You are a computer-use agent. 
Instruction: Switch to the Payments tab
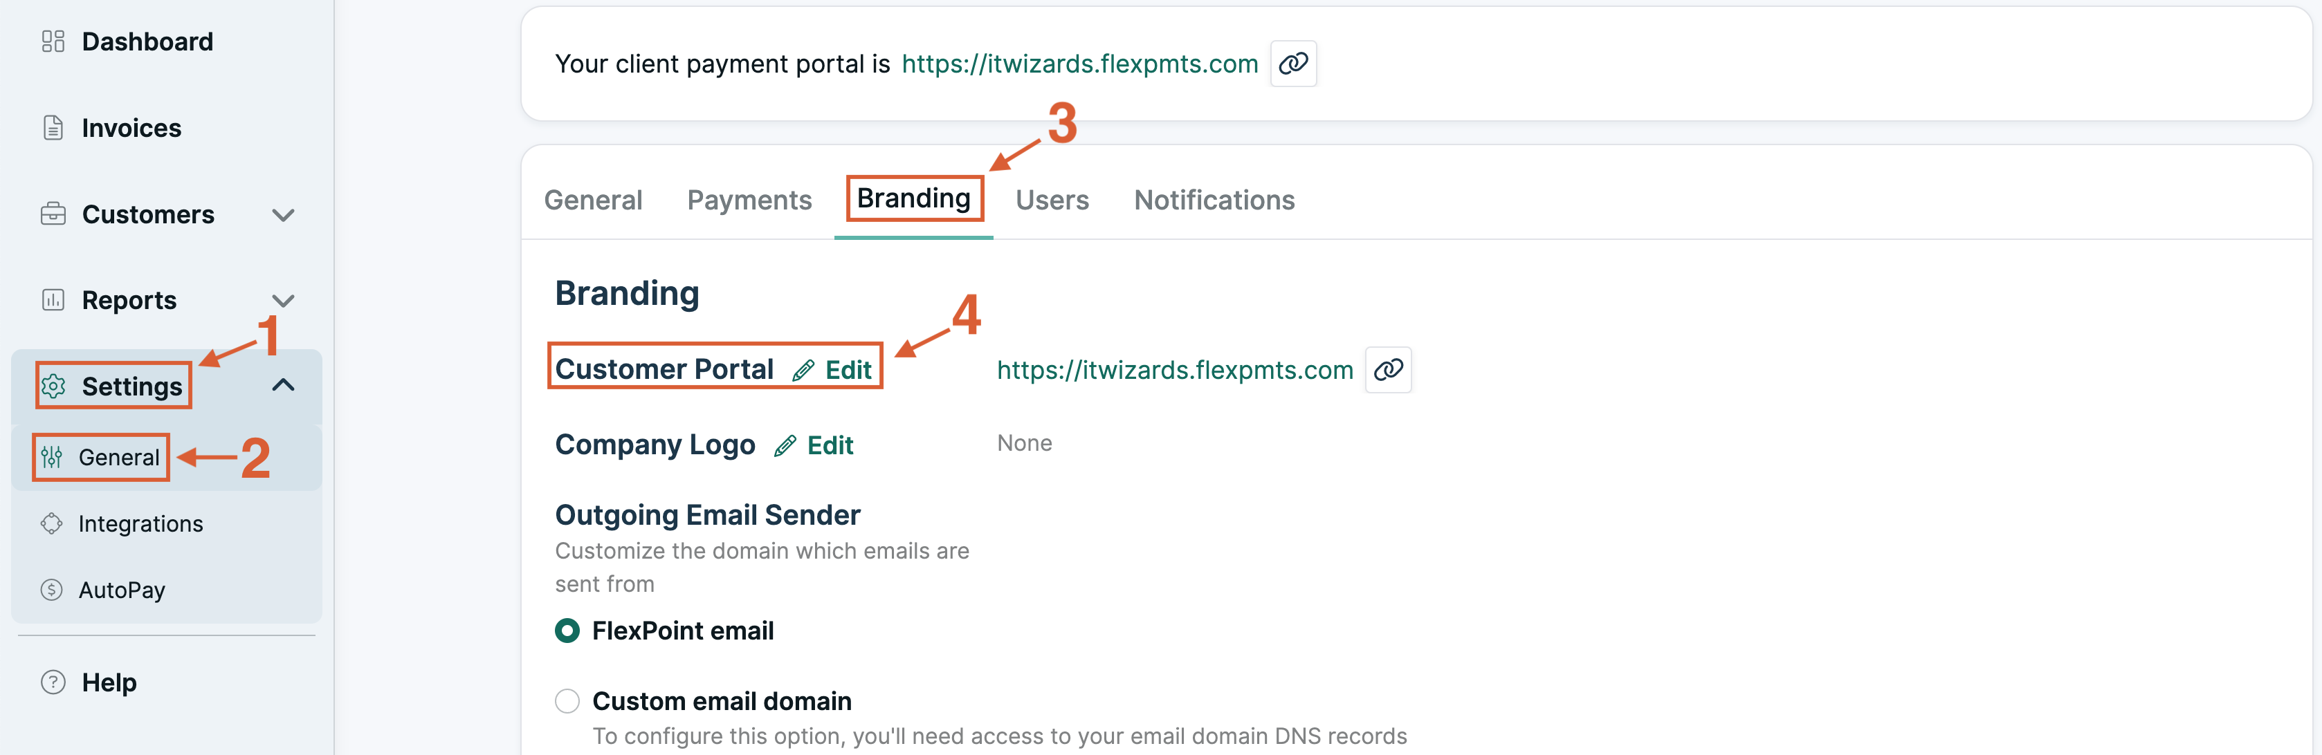749,199
